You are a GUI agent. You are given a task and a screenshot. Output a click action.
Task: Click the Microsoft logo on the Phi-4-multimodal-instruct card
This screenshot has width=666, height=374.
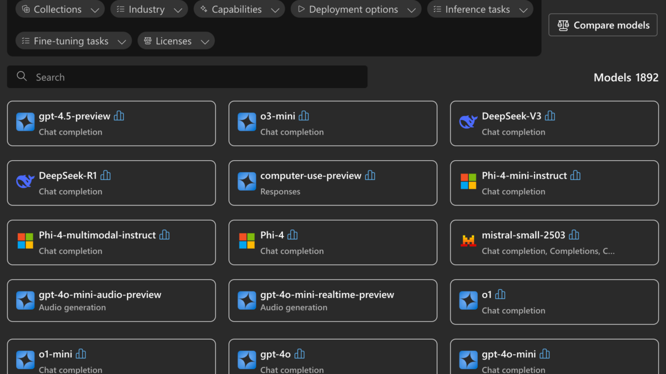[25, 241]
